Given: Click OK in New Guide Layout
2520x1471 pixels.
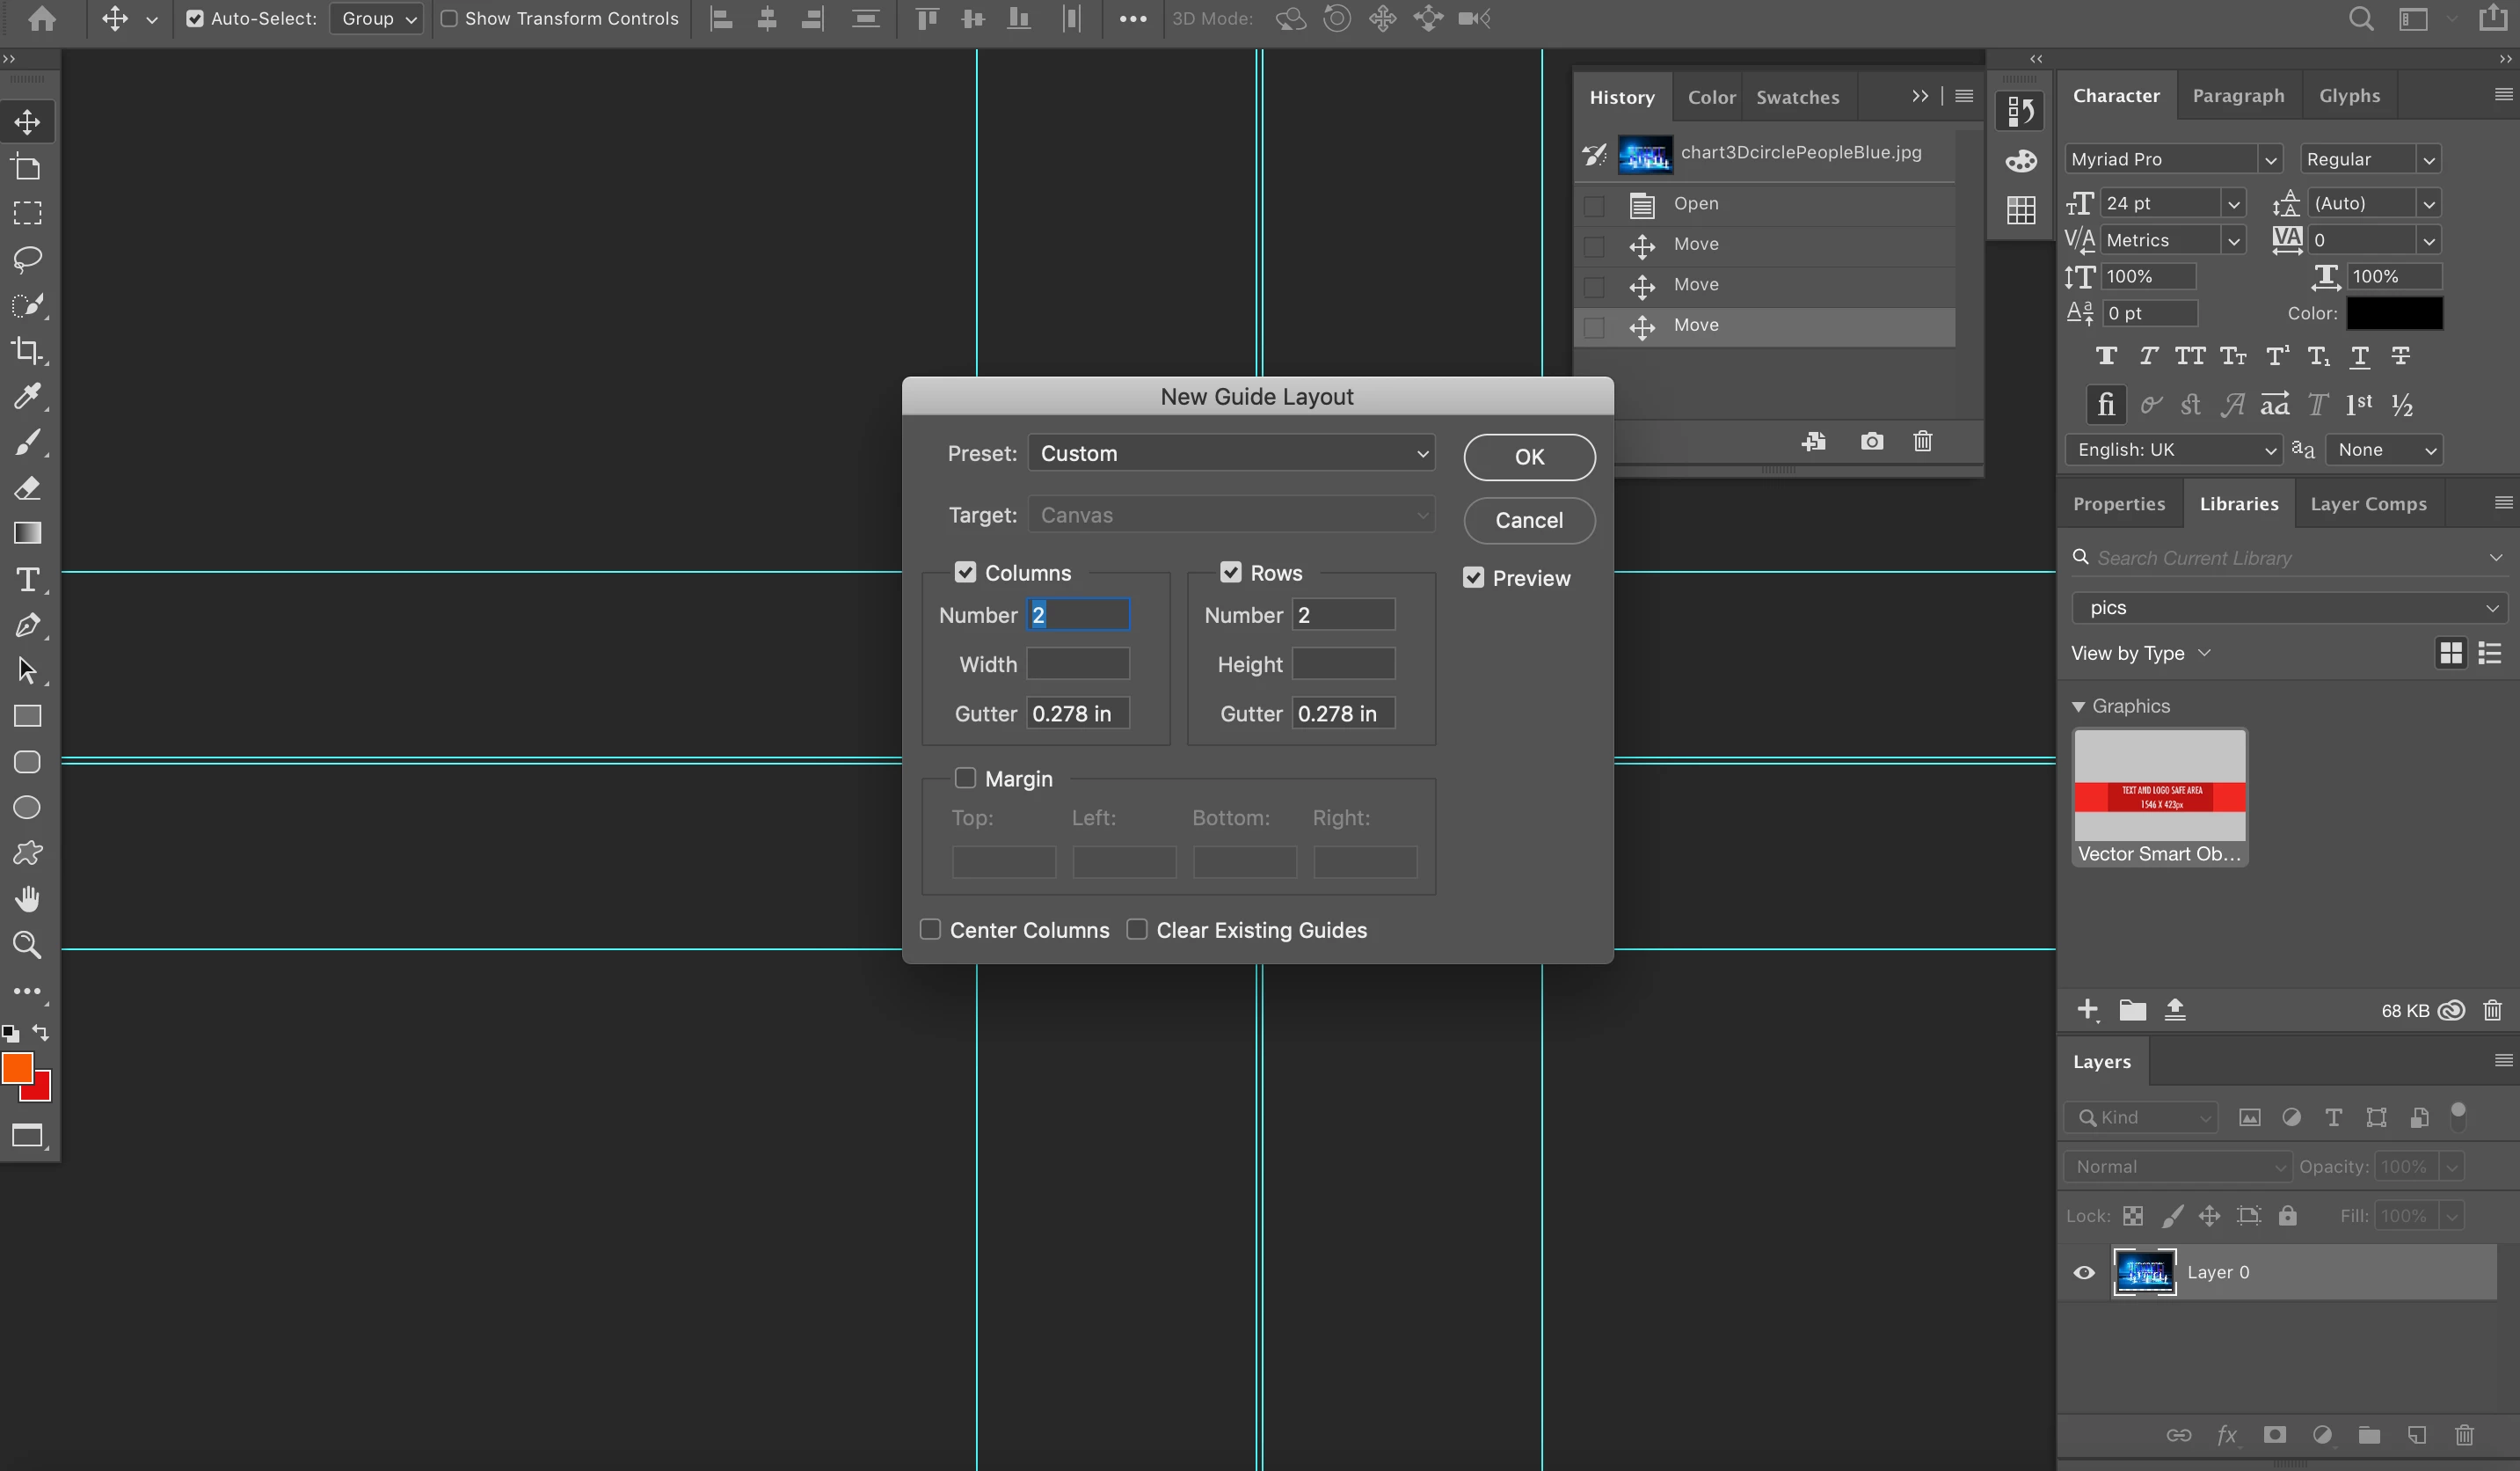Looking at the screenshot, I should pos(1528,457).
